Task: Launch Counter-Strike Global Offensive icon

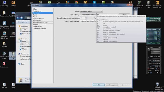Action: tap(157, 5)
